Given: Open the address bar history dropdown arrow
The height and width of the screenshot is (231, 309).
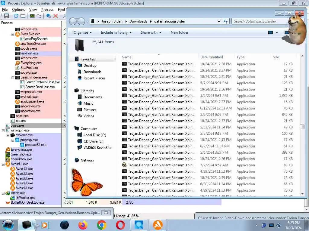Looking at the screenshot, I should coord(219,21).
